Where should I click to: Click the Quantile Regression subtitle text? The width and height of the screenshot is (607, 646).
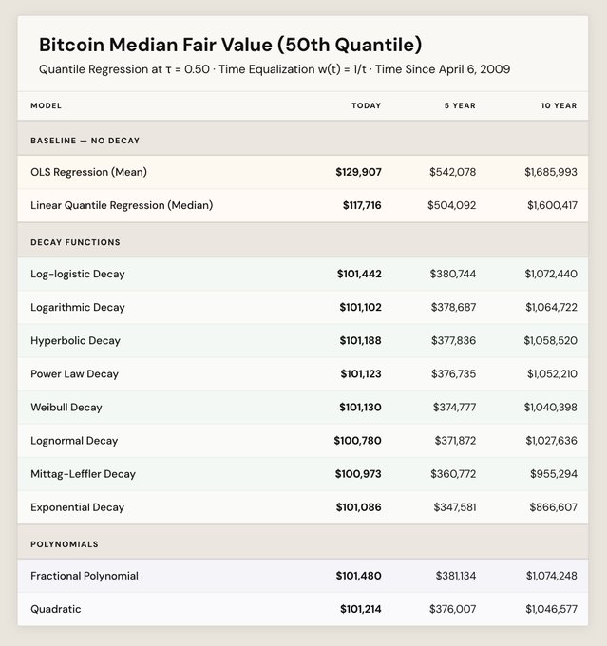274,70
